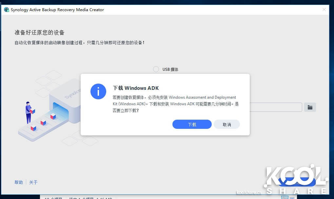
Task: Click the koolshare.cn watermark text
Action: [x=248, y=192]
